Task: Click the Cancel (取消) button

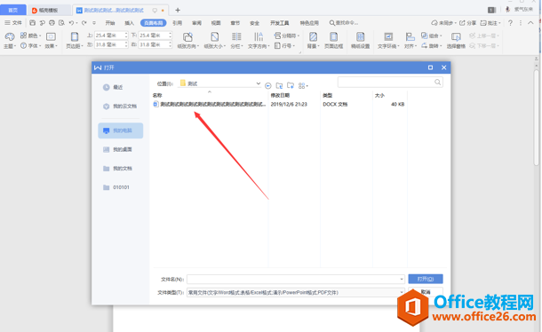Action: [x=426, y=292]
